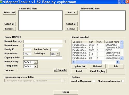This screenshot has height=95, width=129.
Task: Click FID 20 in the mapset list
Action: coord(90,58)
